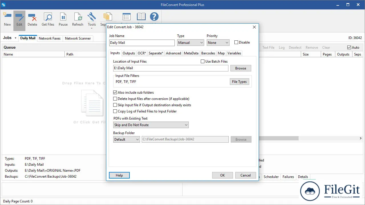The height and width of the screenshot is (205, 365).
Task: Click the Text File queue action
Action: point(268,48)
